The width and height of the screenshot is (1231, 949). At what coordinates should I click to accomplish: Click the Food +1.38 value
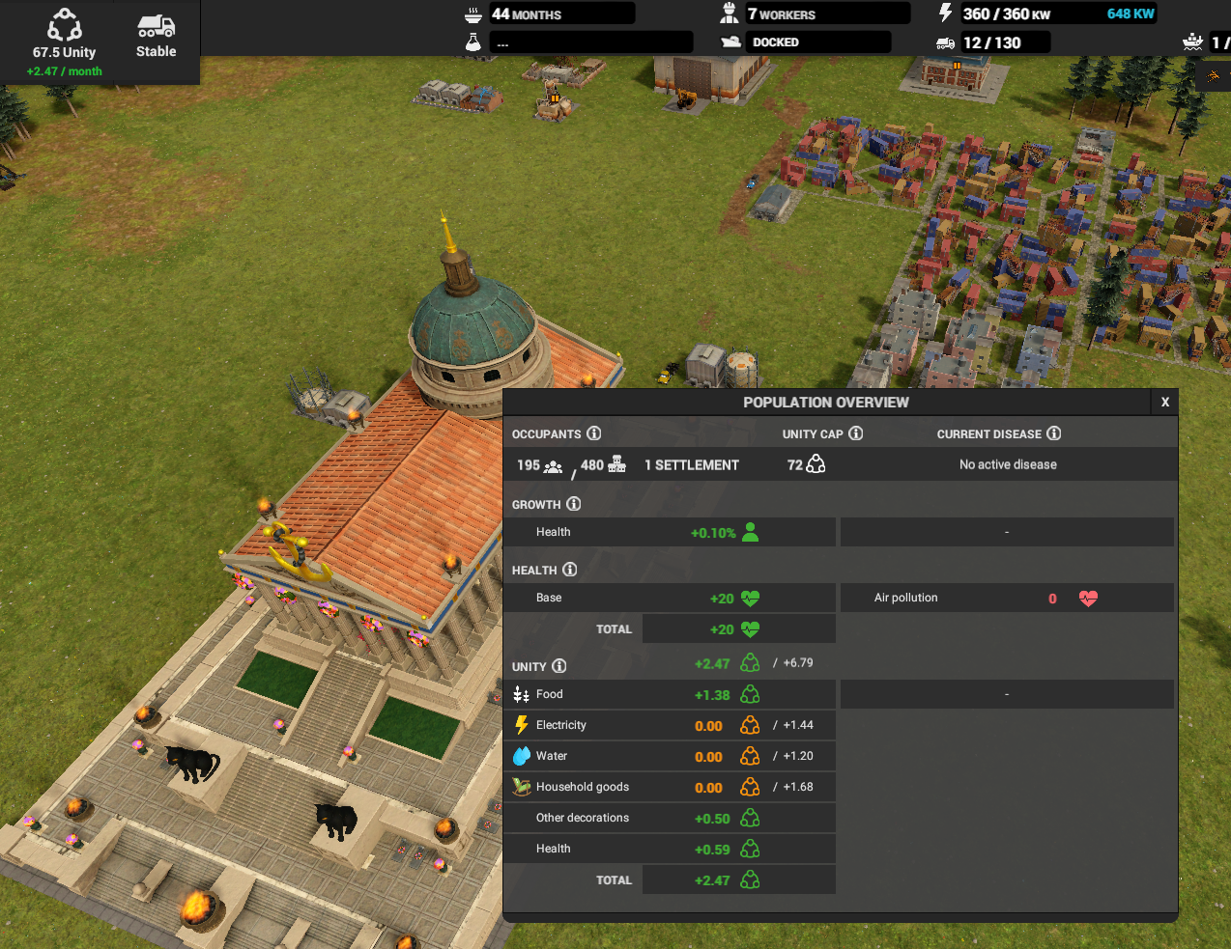[712, 695]
